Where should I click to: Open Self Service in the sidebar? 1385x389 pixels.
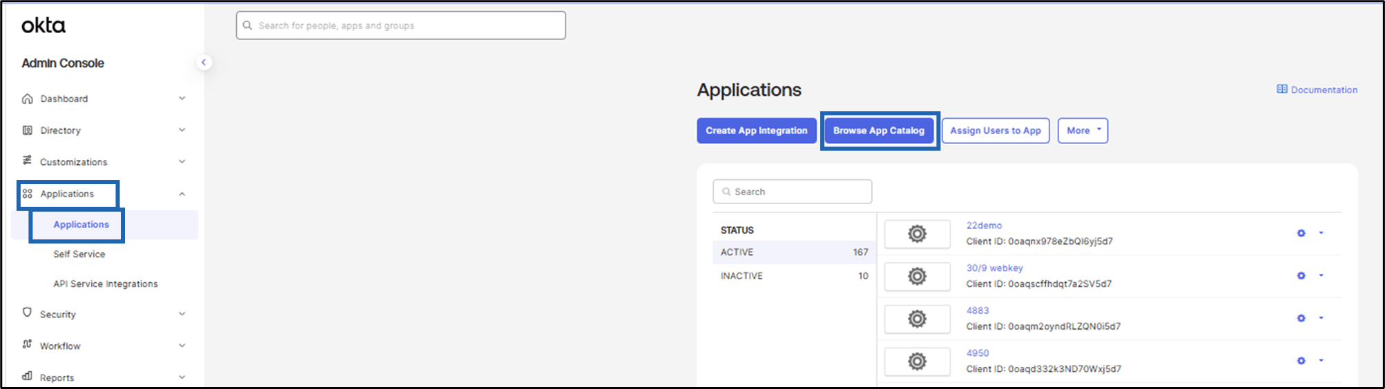79,254
